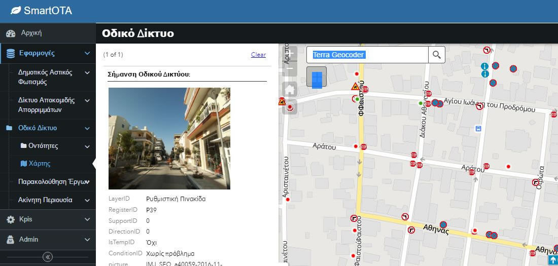Expand the Παρακολούθηση Έργων chevron
Screen dimensions: 558x266
pyautogui.click(x=87, y=182)
